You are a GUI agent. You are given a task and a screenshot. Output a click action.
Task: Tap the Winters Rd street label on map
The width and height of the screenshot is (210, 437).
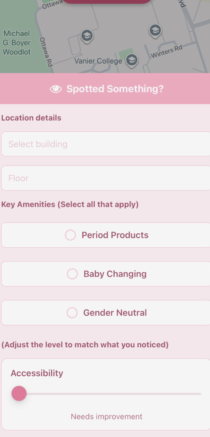pyautogui.click(x=167, y=51)
